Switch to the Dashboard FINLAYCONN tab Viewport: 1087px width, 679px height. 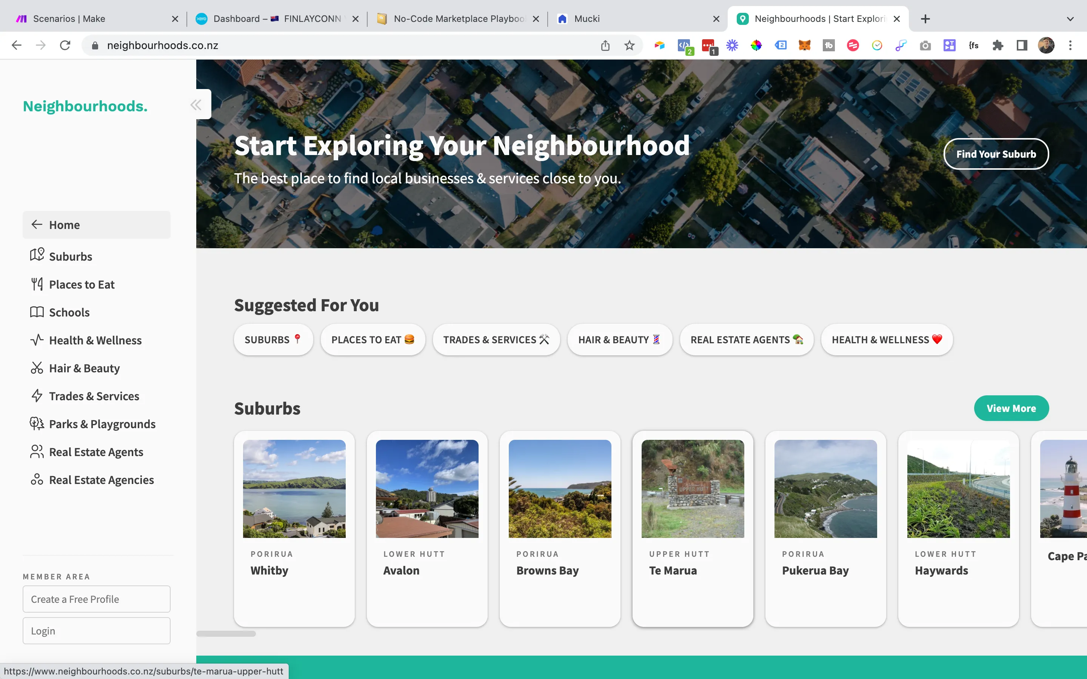point(277,19)
